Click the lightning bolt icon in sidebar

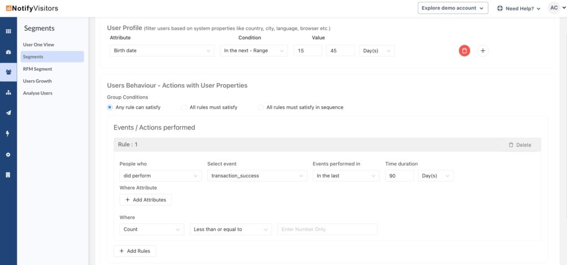point(8,133)
